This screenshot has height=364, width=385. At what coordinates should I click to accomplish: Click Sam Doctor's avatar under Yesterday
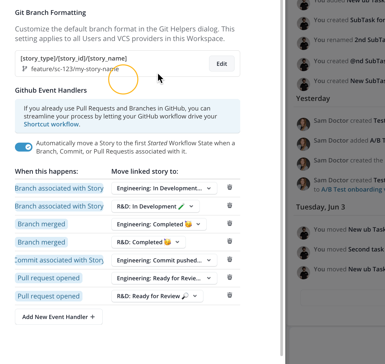303,124
